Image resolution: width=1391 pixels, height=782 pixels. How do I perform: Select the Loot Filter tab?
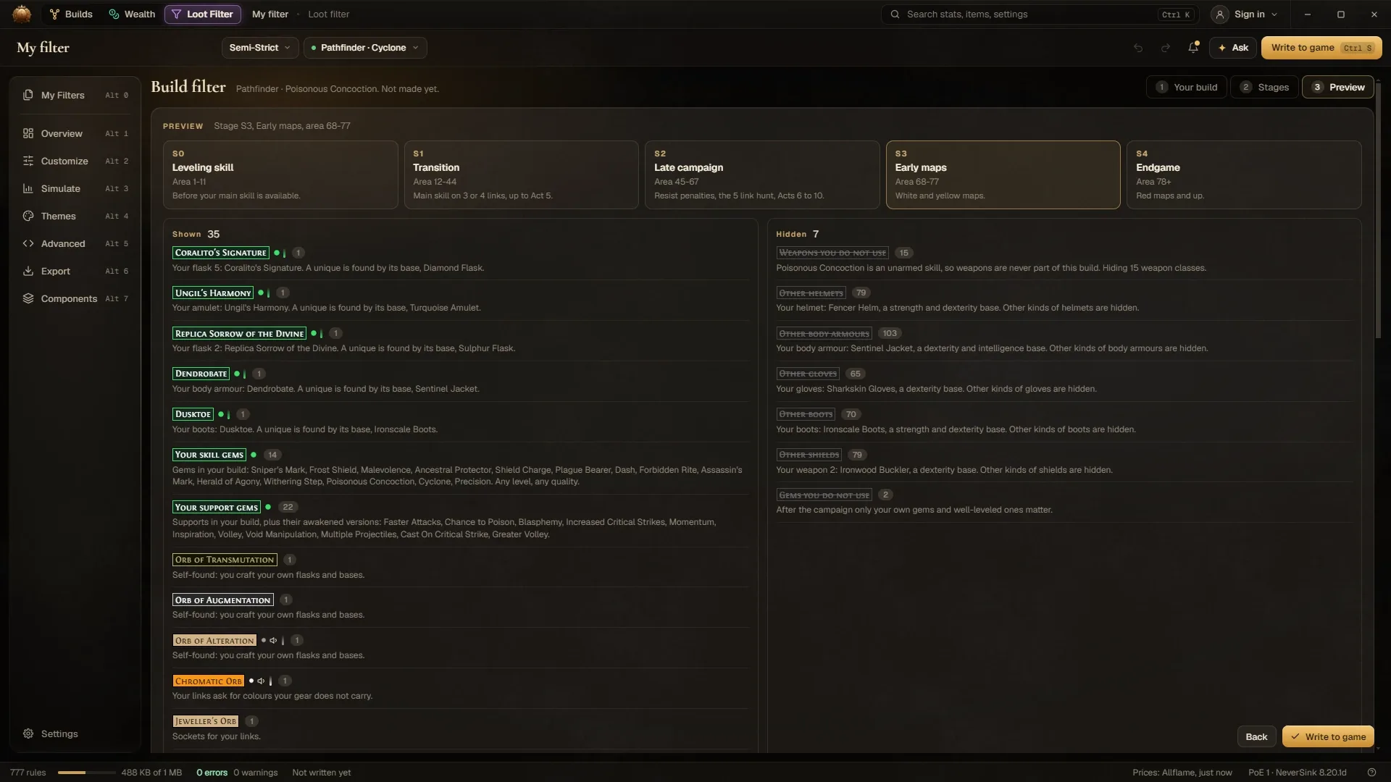(202, 14)
